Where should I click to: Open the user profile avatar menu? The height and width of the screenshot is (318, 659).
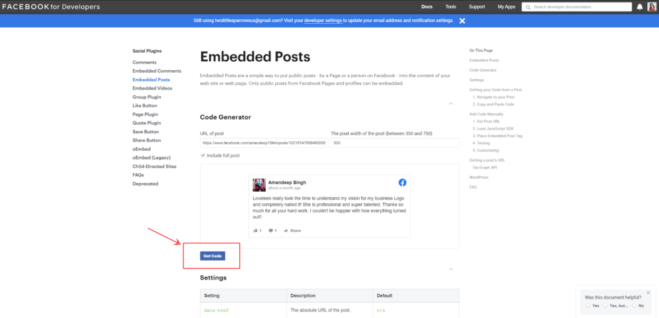(651, 6)
